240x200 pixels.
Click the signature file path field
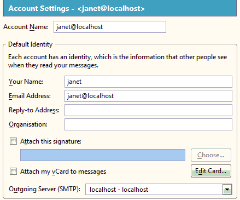click(x=103, y=155)
